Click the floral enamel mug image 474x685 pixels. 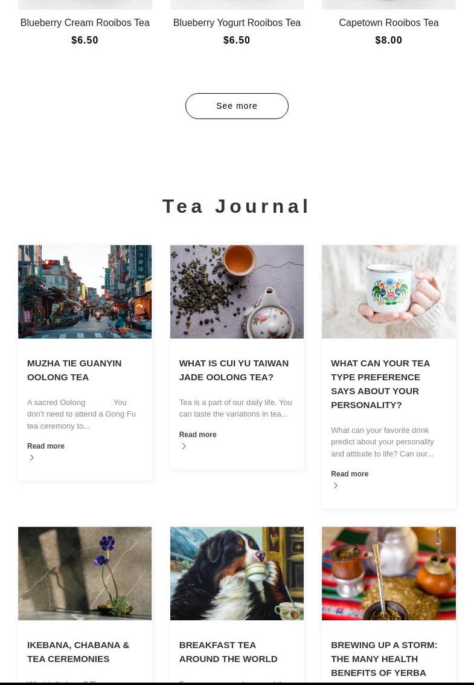pos(388,291)
